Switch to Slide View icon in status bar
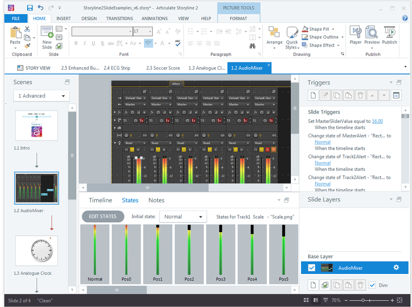 tap(316, 300)
